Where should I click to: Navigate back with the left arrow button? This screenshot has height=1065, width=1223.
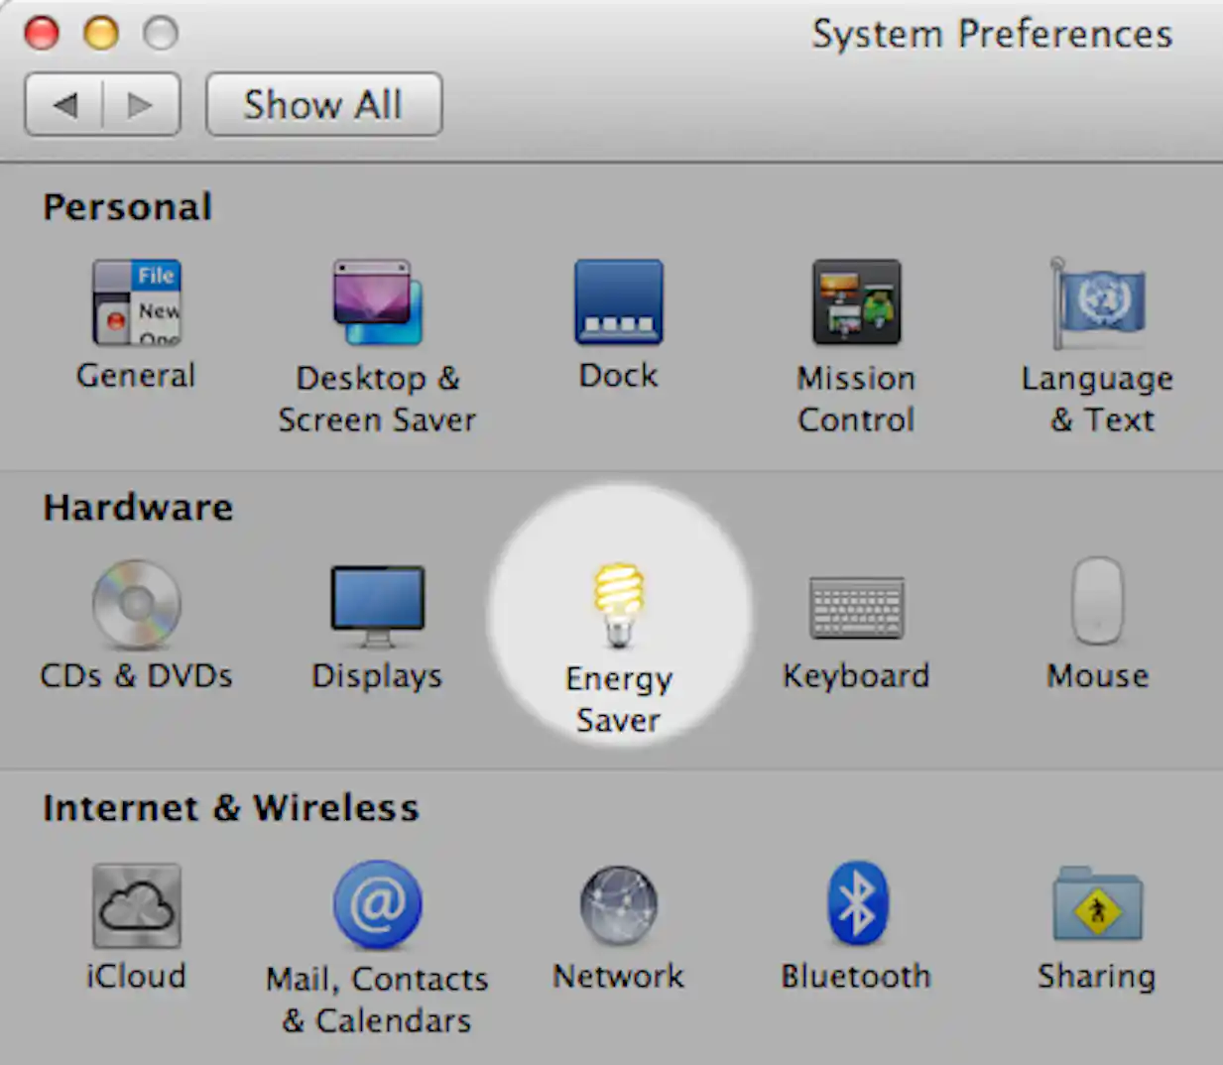pyautogui.click(x=64, y=104)
